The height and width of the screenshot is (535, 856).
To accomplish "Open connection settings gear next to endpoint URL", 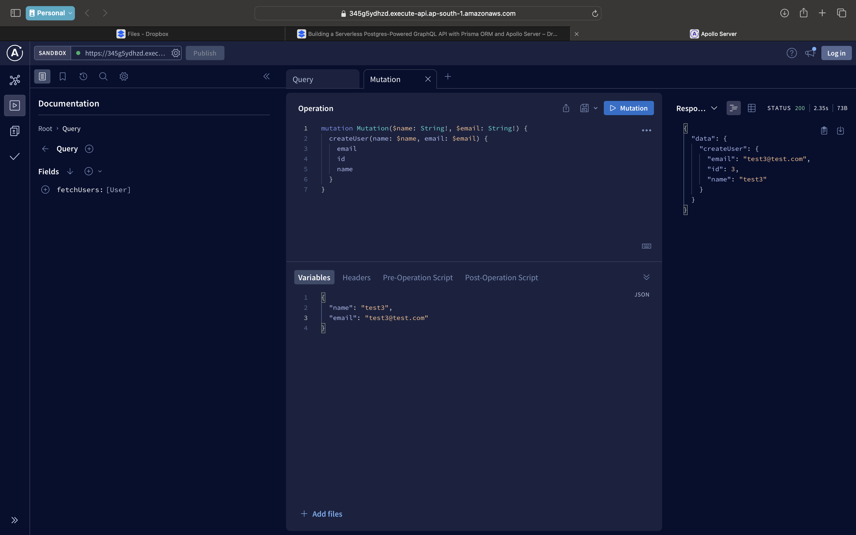I will (176, 53).
